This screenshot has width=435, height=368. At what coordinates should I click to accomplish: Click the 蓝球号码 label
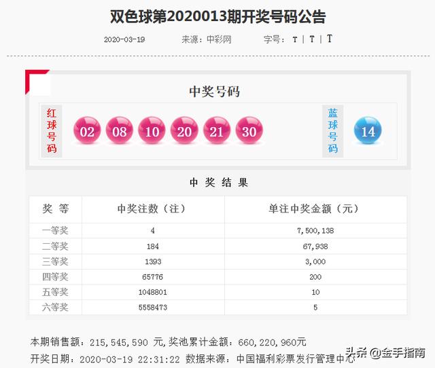click(x=332, y=130)
